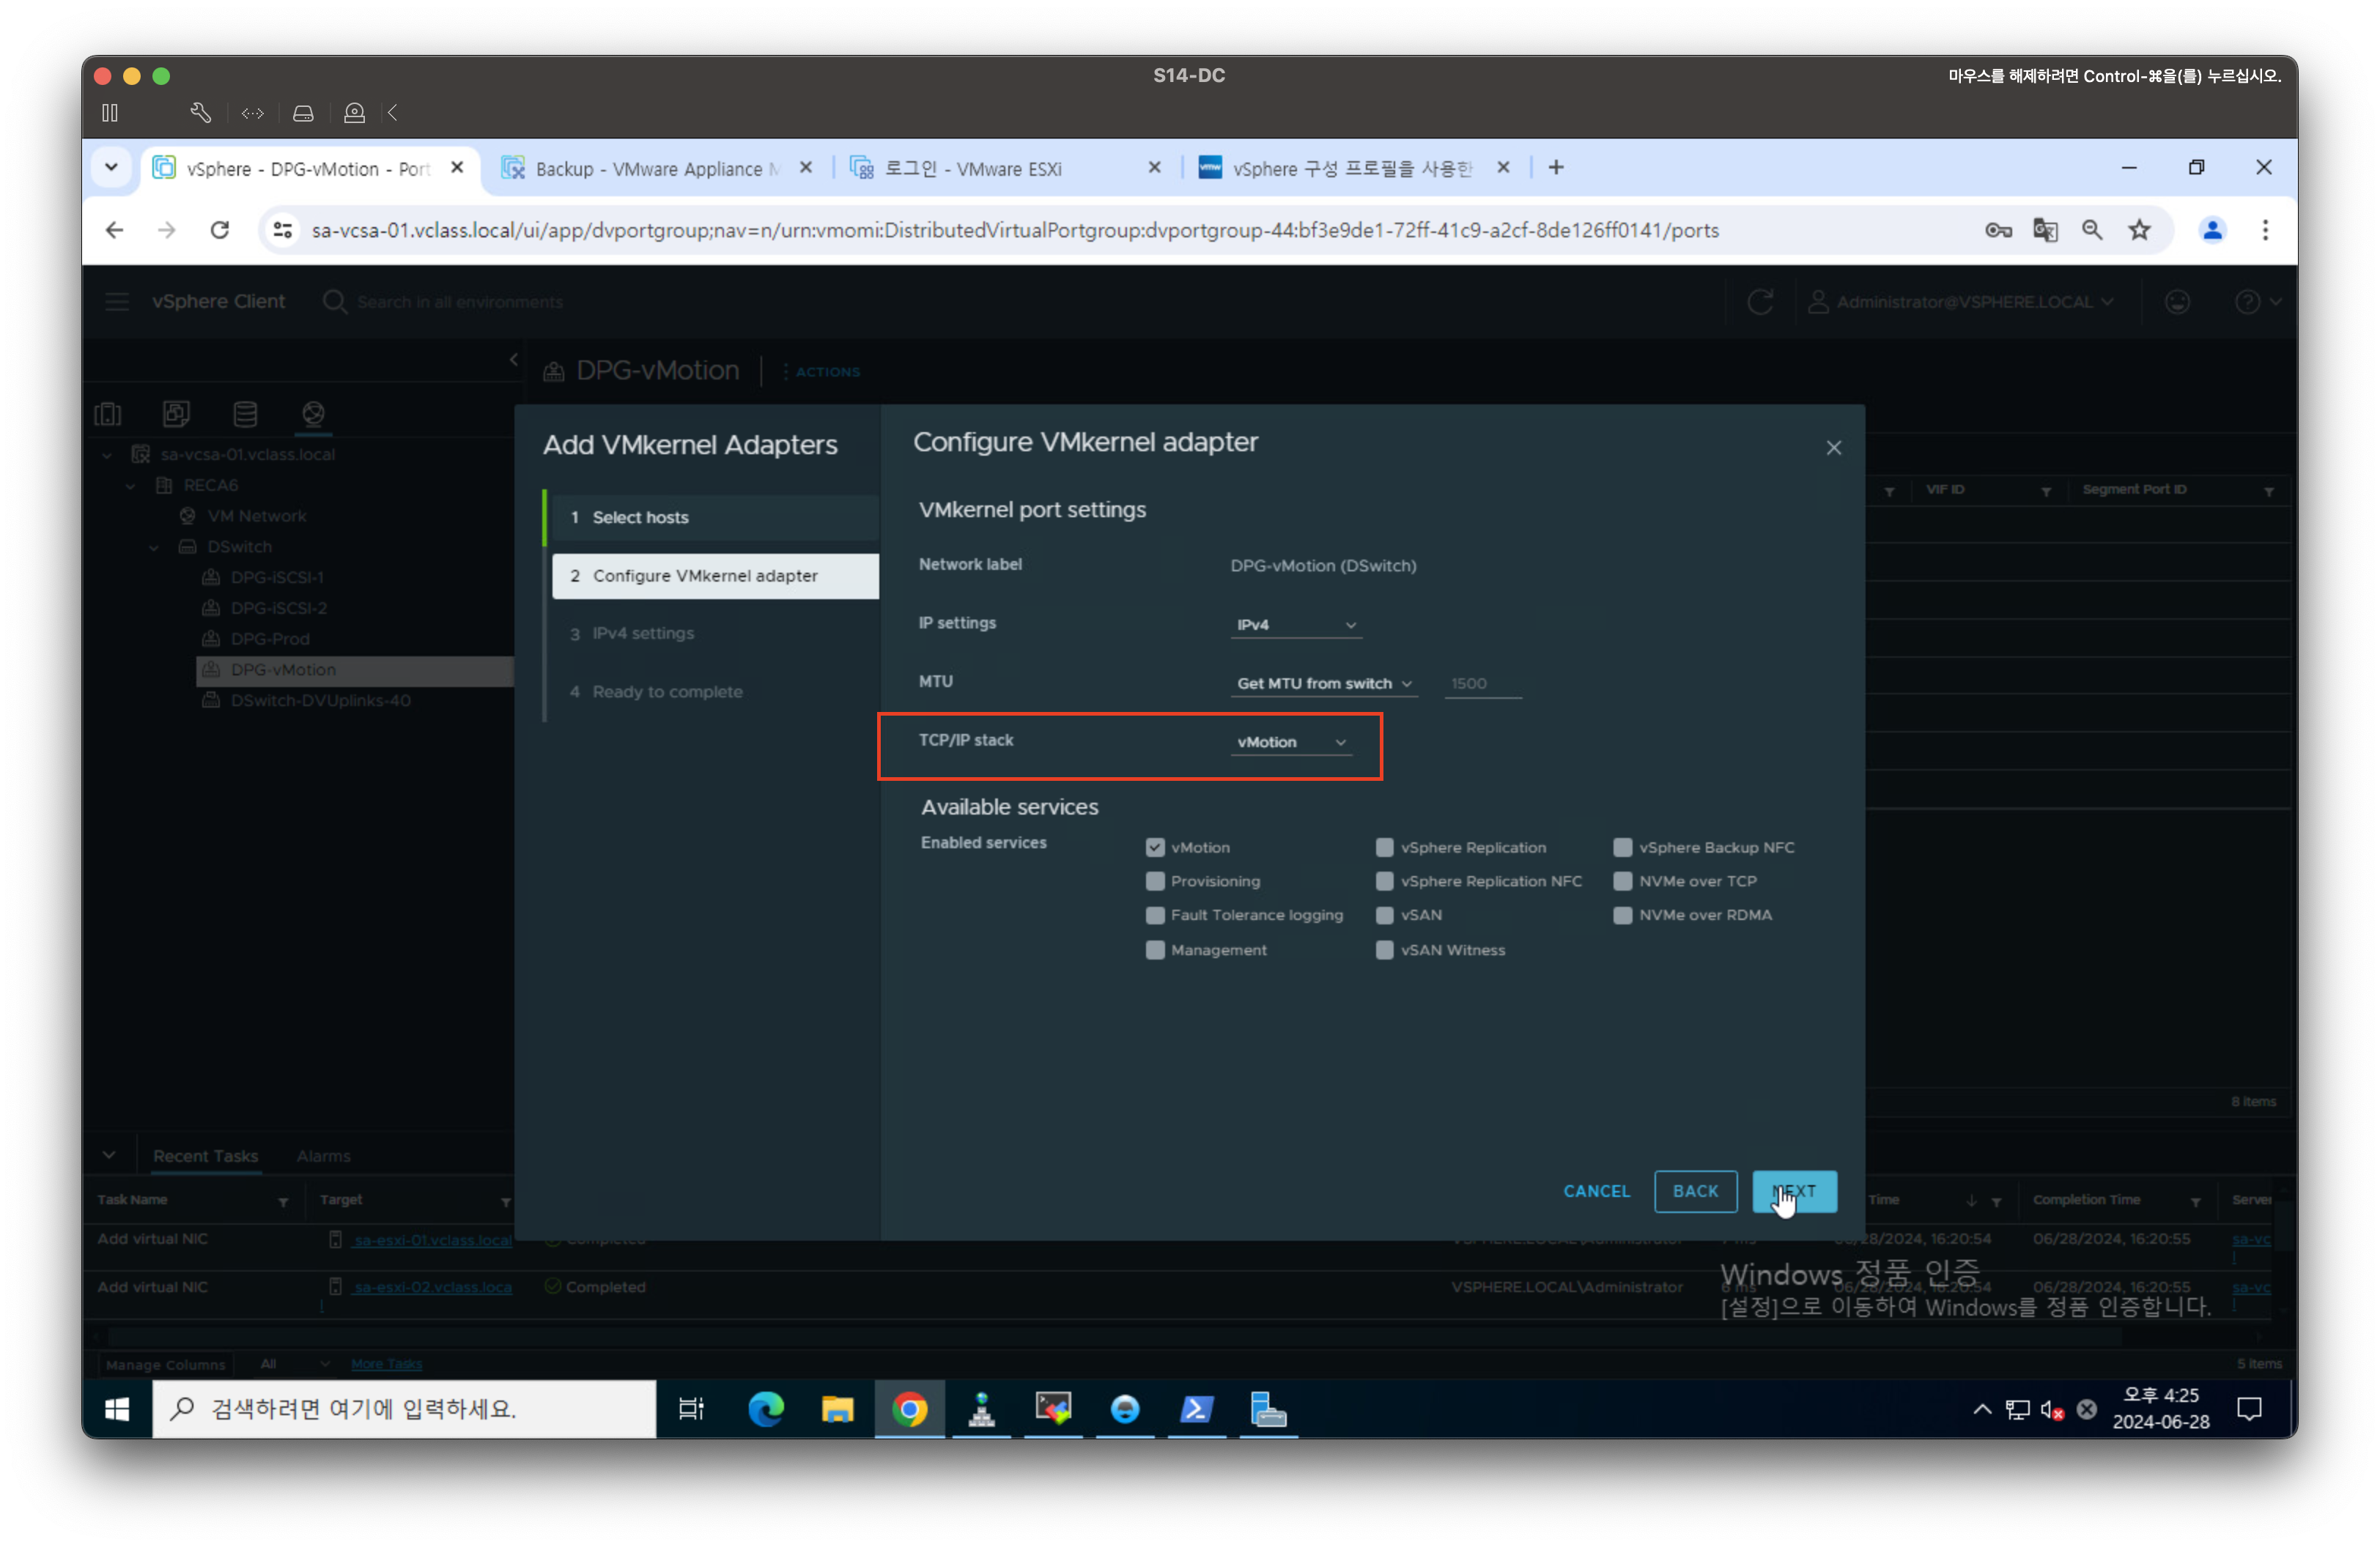Close the Configure VMkernel adapter dialog
Viewport: 2380px width, 1547px height.
pos(1833,448)
